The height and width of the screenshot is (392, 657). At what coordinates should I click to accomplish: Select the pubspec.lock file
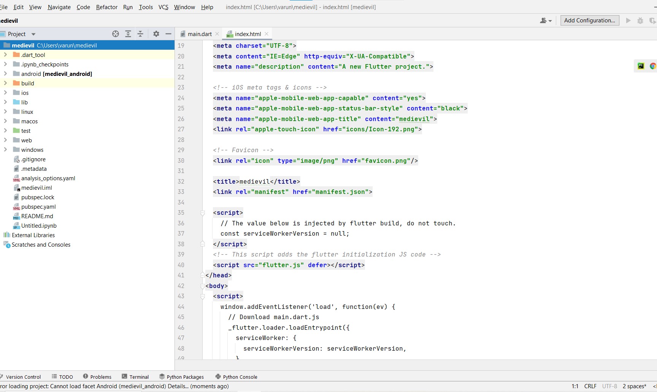38,197
